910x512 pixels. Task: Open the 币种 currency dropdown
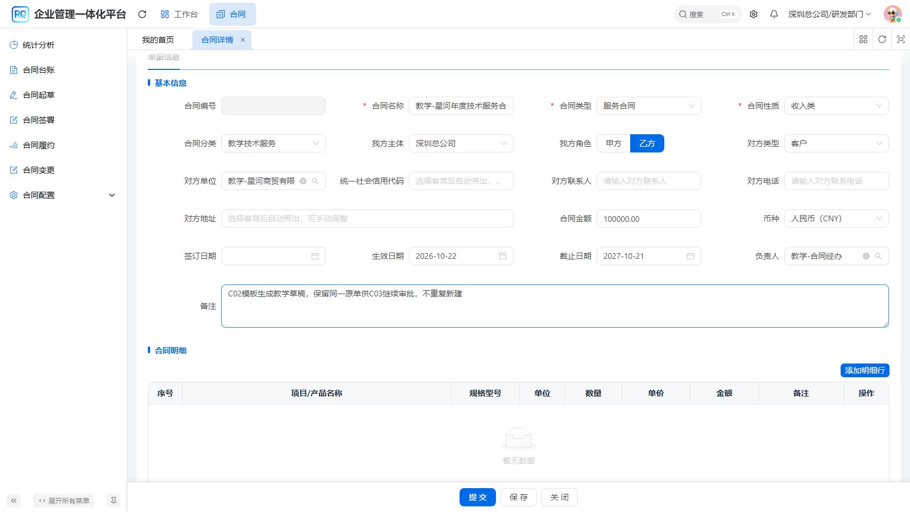click(x=837, y=218)
